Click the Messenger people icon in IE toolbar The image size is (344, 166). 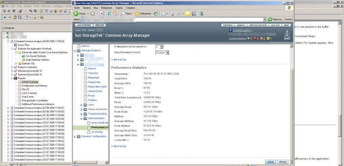tap(201, 14)
